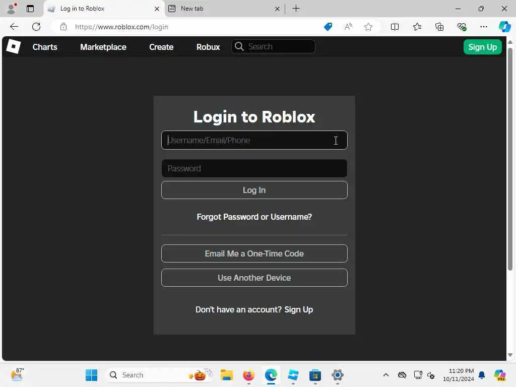Open the Create menu item
Image resolution: width=516 pixels, height=387 pixels.
coord(161,47)
